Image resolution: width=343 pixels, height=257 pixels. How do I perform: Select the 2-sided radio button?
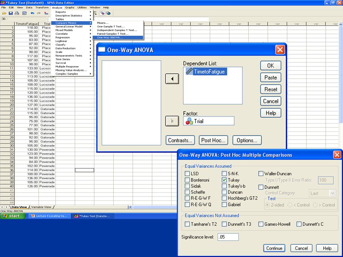(x=267, y=205)
